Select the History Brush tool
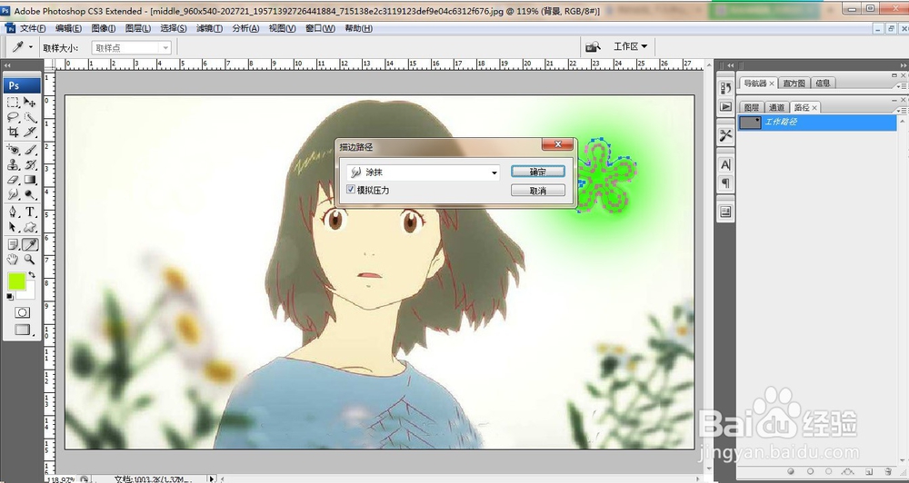This screenshot has width=909, height=483. click(30, 165)
